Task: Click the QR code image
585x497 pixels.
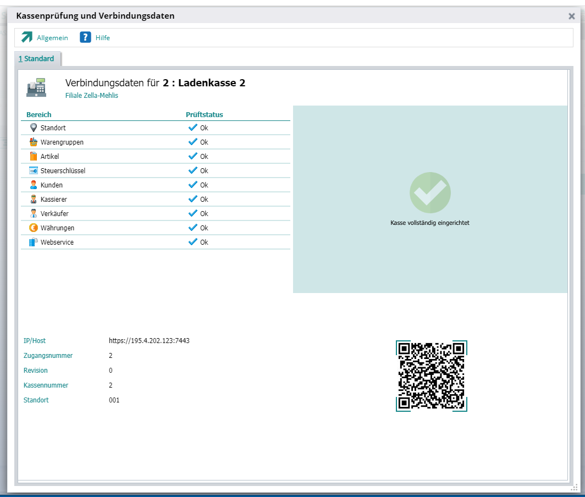Action: pyautogui.click(x=431, y=376)
